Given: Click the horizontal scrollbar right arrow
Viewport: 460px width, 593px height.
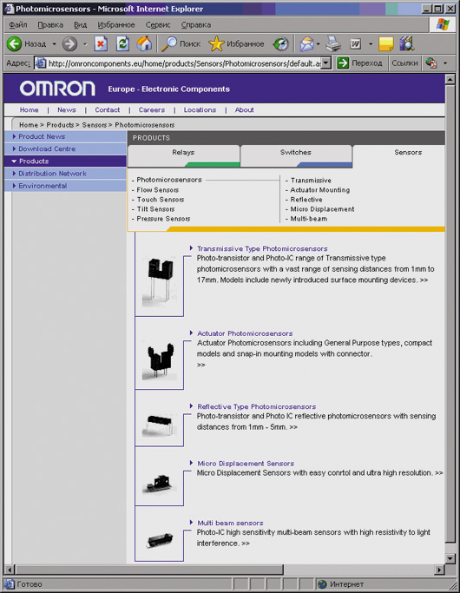Looking at the screenshot, I should (439, 570).
